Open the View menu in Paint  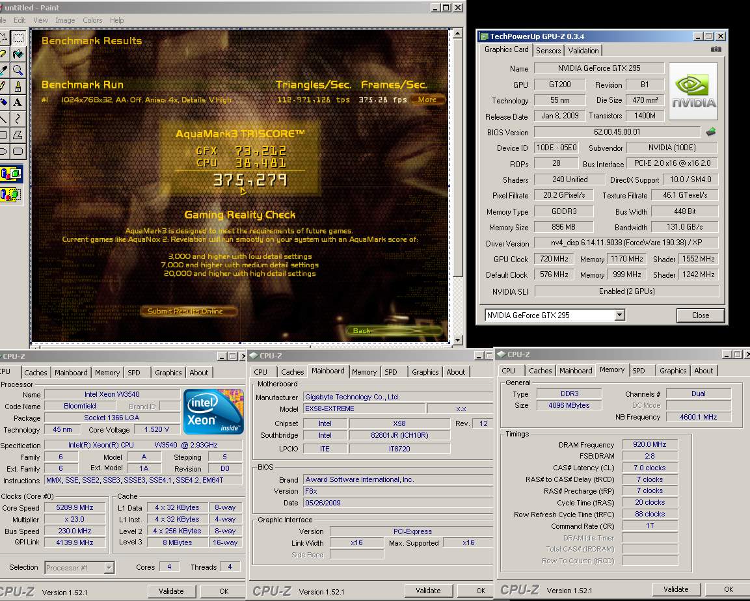tap(40, 20)
